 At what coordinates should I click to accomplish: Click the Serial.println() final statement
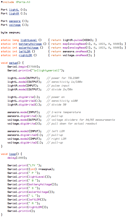[21, 211]
